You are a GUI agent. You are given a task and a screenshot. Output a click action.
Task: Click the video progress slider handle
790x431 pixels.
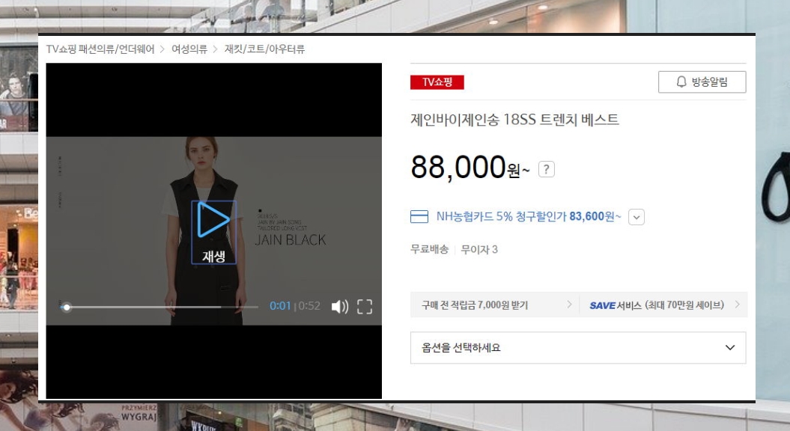pyautogui.click(x=67, y=307)
